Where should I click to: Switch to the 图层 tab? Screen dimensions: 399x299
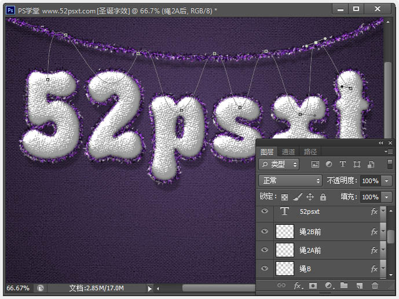pyautogui.click(x=267, y=152)
